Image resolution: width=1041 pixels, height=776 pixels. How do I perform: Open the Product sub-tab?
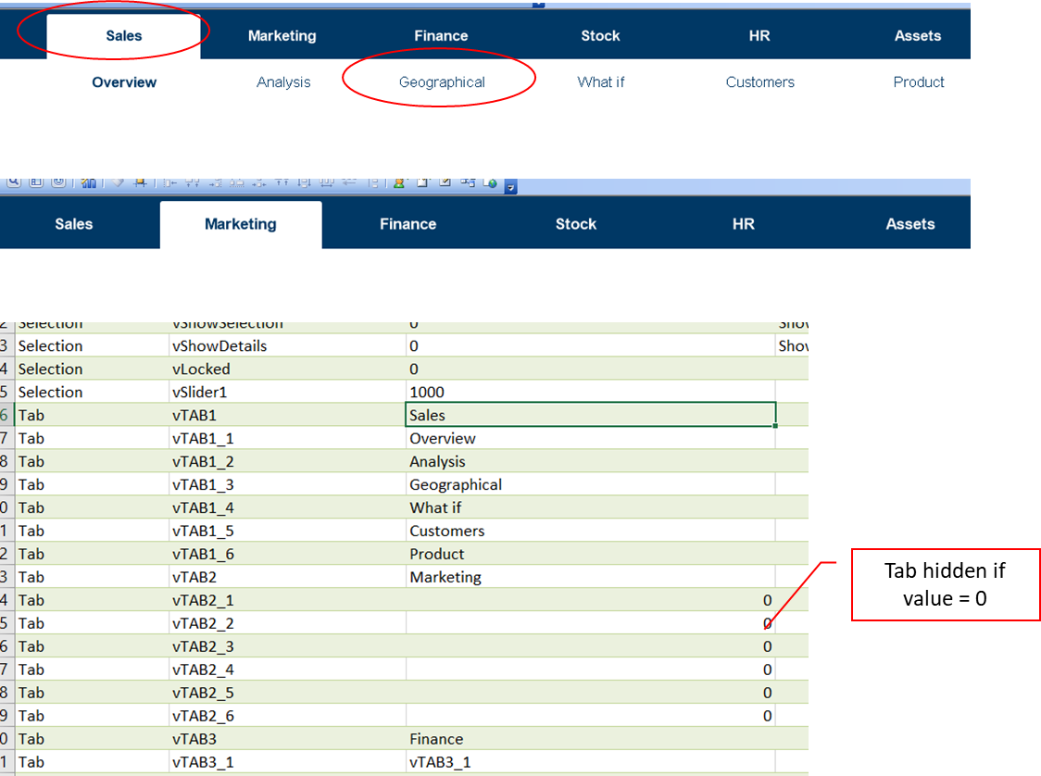coord(919,82)
